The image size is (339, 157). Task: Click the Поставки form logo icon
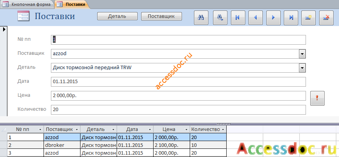click(x=23, y=16)
